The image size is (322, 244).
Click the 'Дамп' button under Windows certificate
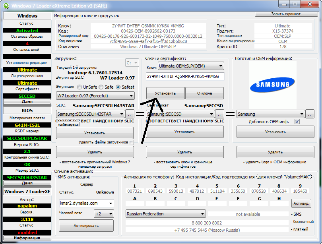(x=27, y=102)
